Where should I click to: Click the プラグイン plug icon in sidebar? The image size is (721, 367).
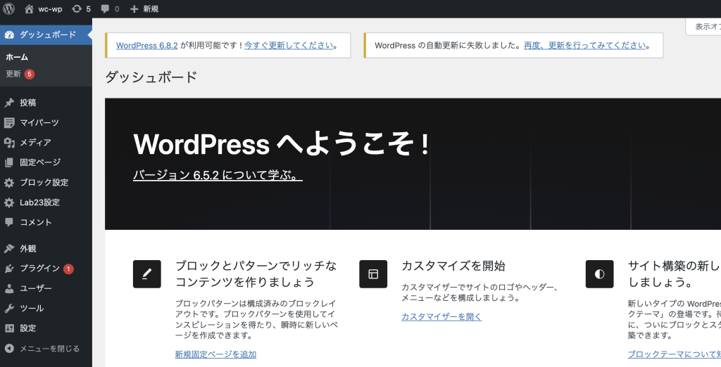pos(9,269)
